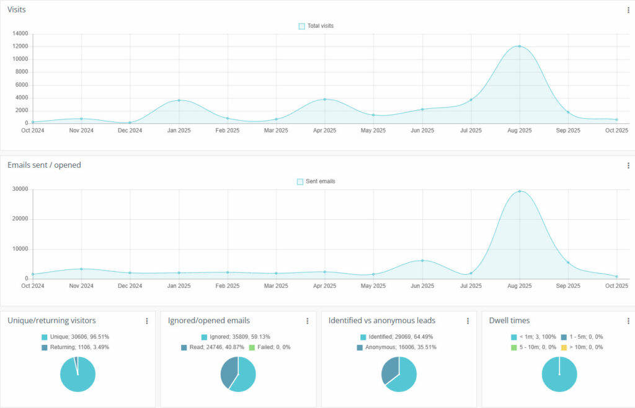The image size is (635, 408).
Task: Open the Emails sent/opened panel options menu
Action: pos(628,165)
